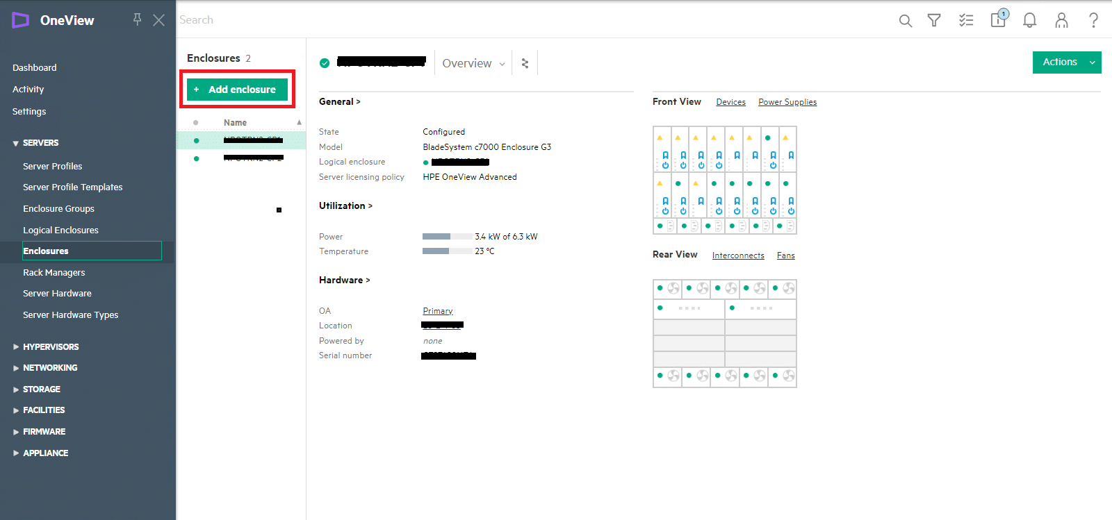Select the first power supply in Front View
This screenshot has width=1112, height=520.
pos(665,226)
